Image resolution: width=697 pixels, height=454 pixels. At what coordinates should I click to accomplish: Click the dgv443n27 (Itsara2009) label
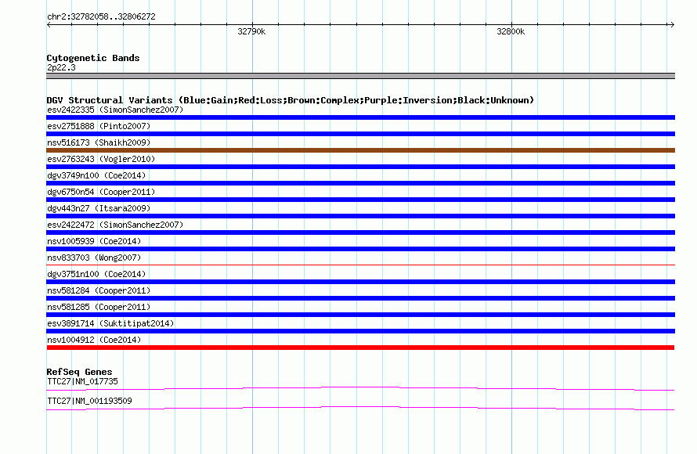point(99,208)
